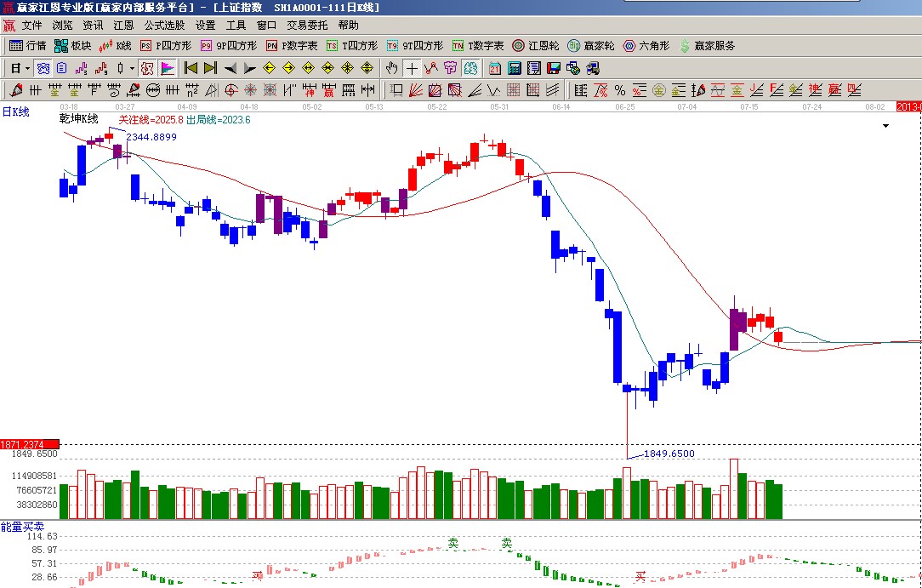Click the 板块 sector button
Viewport: 922px width, 588px height.
[72, 46]
